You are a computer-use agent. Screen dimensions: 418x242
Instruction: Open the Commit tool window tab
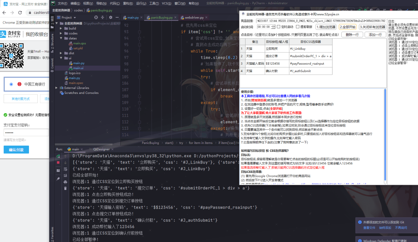click(x=52, y=65)
